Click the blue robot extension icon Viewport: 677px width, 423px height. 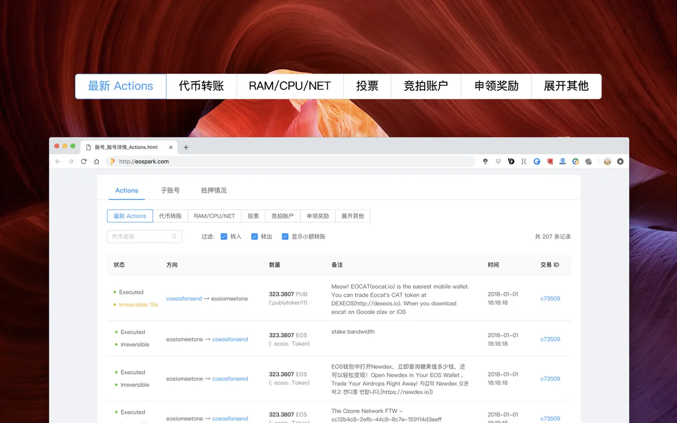563,161
